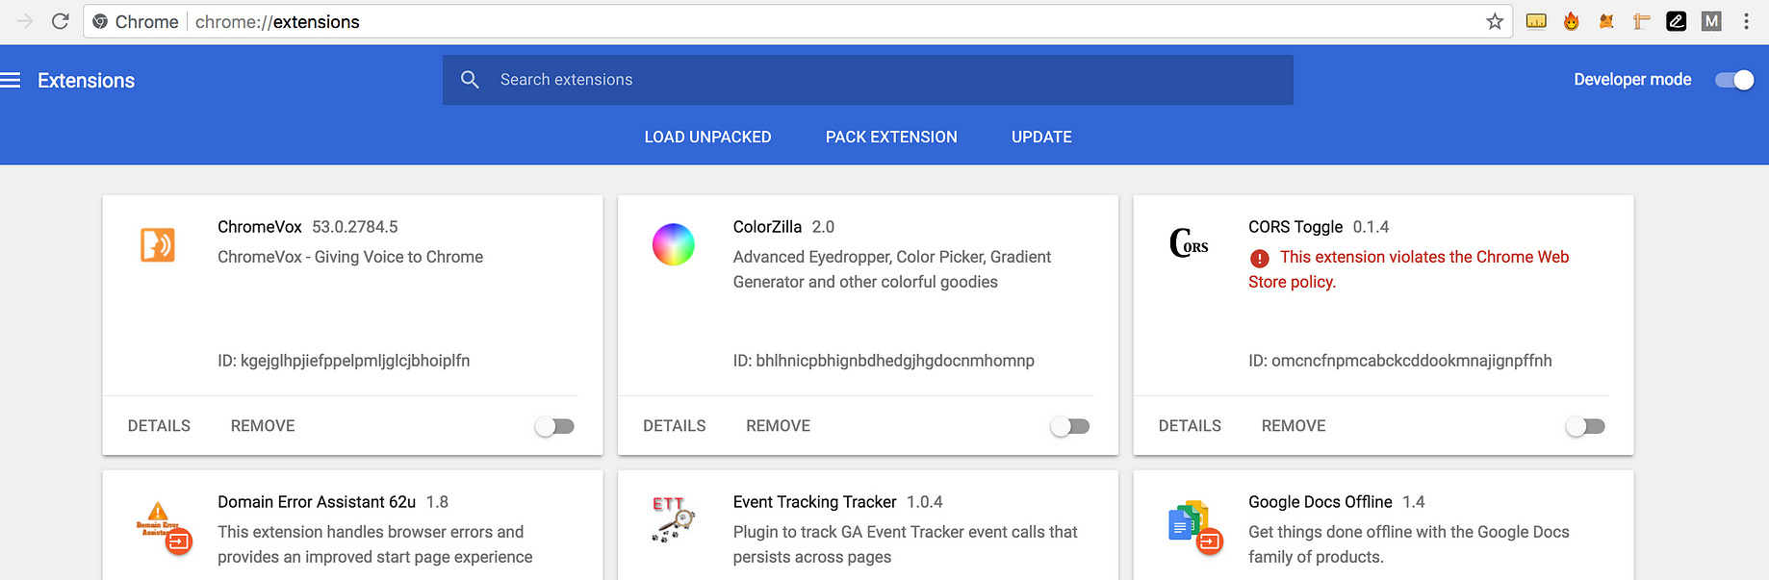Click the Developer mode label

[x=1632, y=80]
